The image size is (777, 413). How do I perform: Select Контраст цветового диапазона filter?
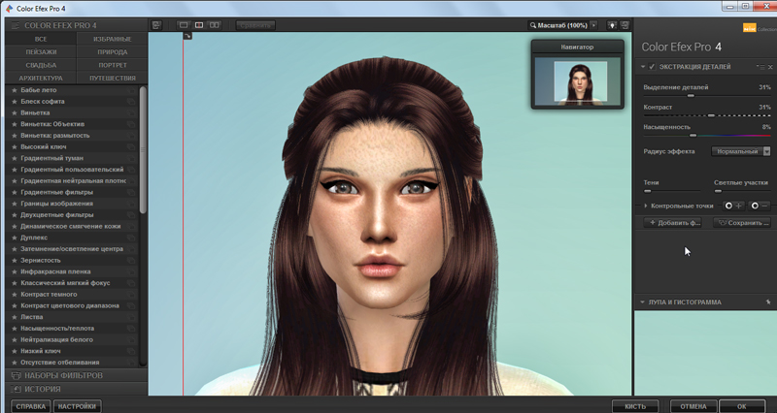click(70, 305)
